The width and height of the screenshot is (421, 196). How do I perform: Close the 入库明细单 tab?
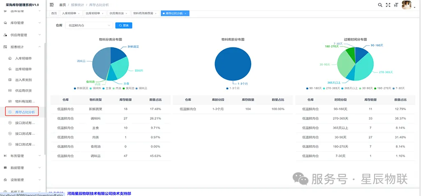tap(79, 14)
